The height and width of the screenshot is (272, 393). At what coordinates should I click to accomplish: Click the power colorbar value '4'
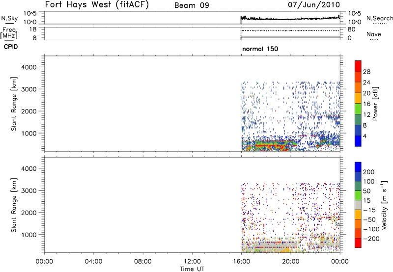(x=365, y=136)
